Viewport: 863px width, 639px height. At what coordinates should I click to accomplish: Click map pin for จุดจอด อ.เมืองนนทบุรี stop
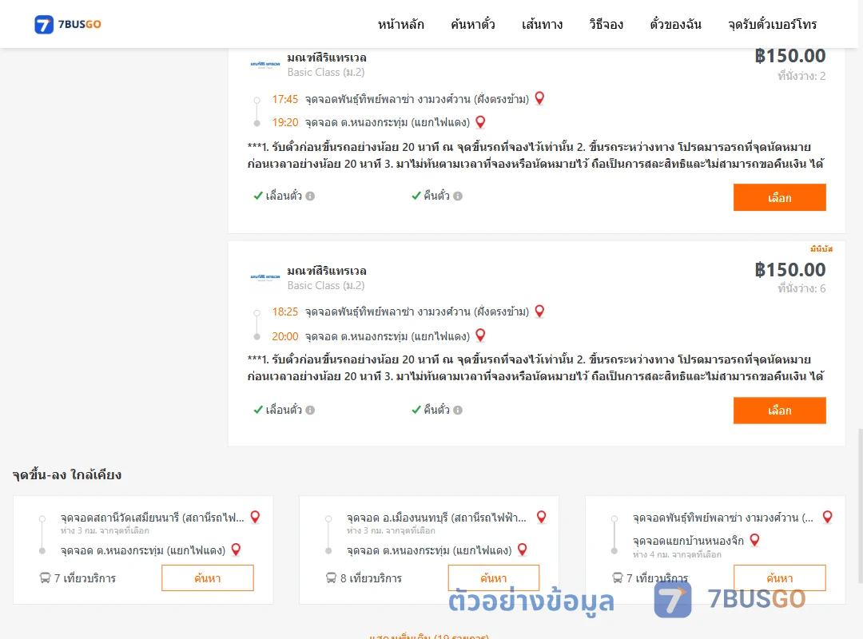[x=542, y=517]
